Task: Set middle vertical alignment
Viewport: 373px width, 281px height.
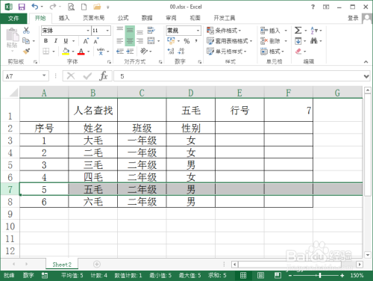Action: [x=130, y=31]
